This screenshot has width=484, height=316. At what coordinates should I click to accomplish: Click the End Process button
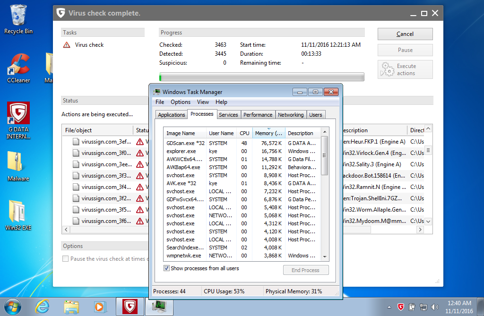(x=305, y=270)
